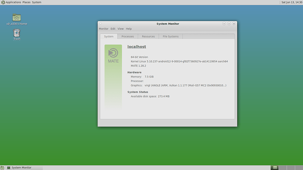Open the Edit menu
This screenshot has width=303, height=170.
click(x=113, y=29)
